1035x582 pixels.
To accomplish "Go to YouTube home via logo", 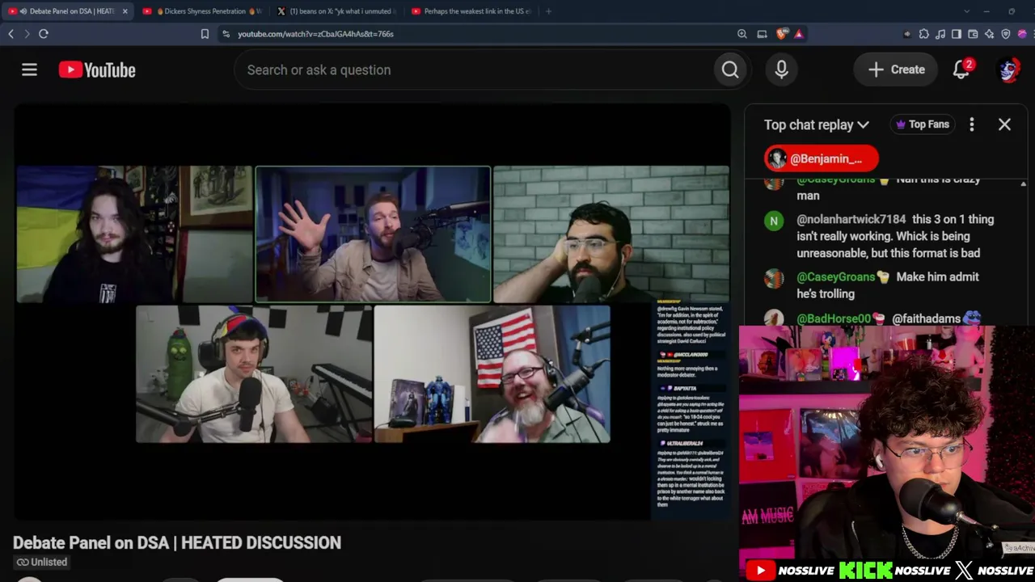I will click(x=97, y=70).
